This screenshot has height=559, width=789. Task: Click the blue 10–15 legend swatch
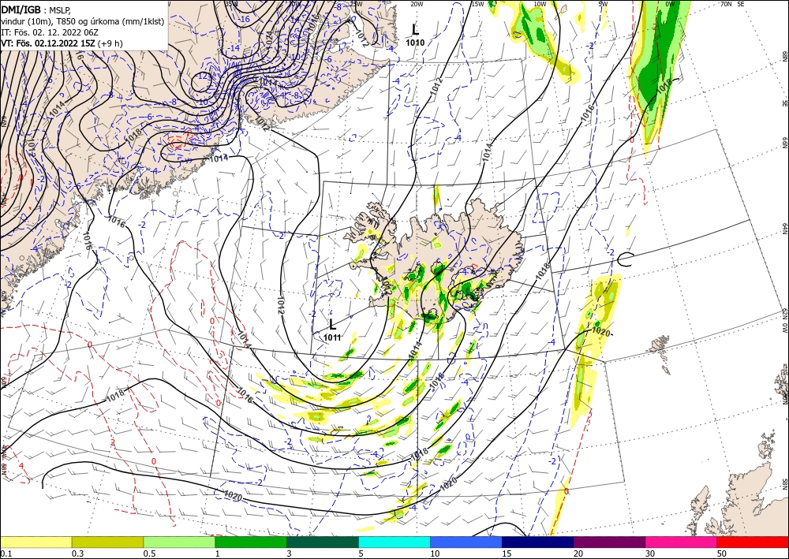tap(466, 542)
